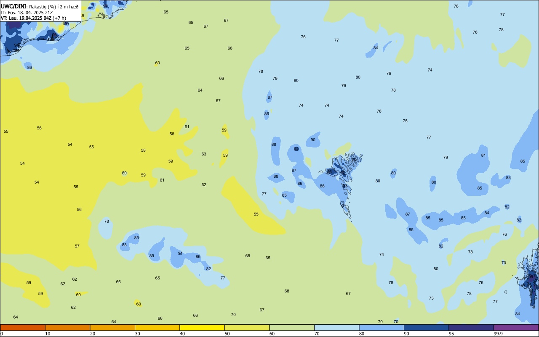Click the 'VT: Lau. 19.04.2025 04Z' line

coord(26,18)
